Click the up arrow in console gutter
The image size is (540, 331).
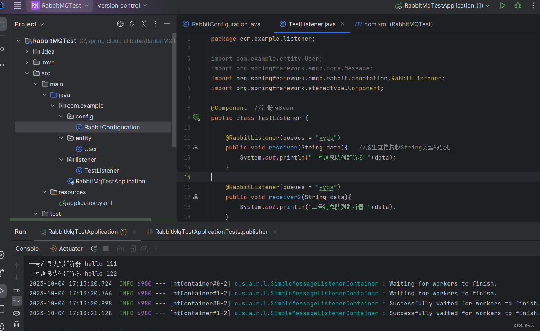pyautogui.click(x=17, y=266)
